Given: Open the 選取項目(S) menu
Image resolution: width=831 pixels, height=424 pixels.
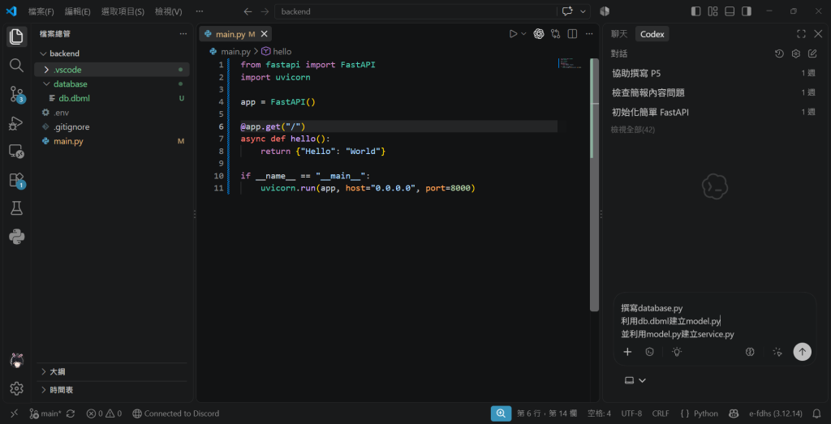Looking at the screenshot, I should point(123,11).
